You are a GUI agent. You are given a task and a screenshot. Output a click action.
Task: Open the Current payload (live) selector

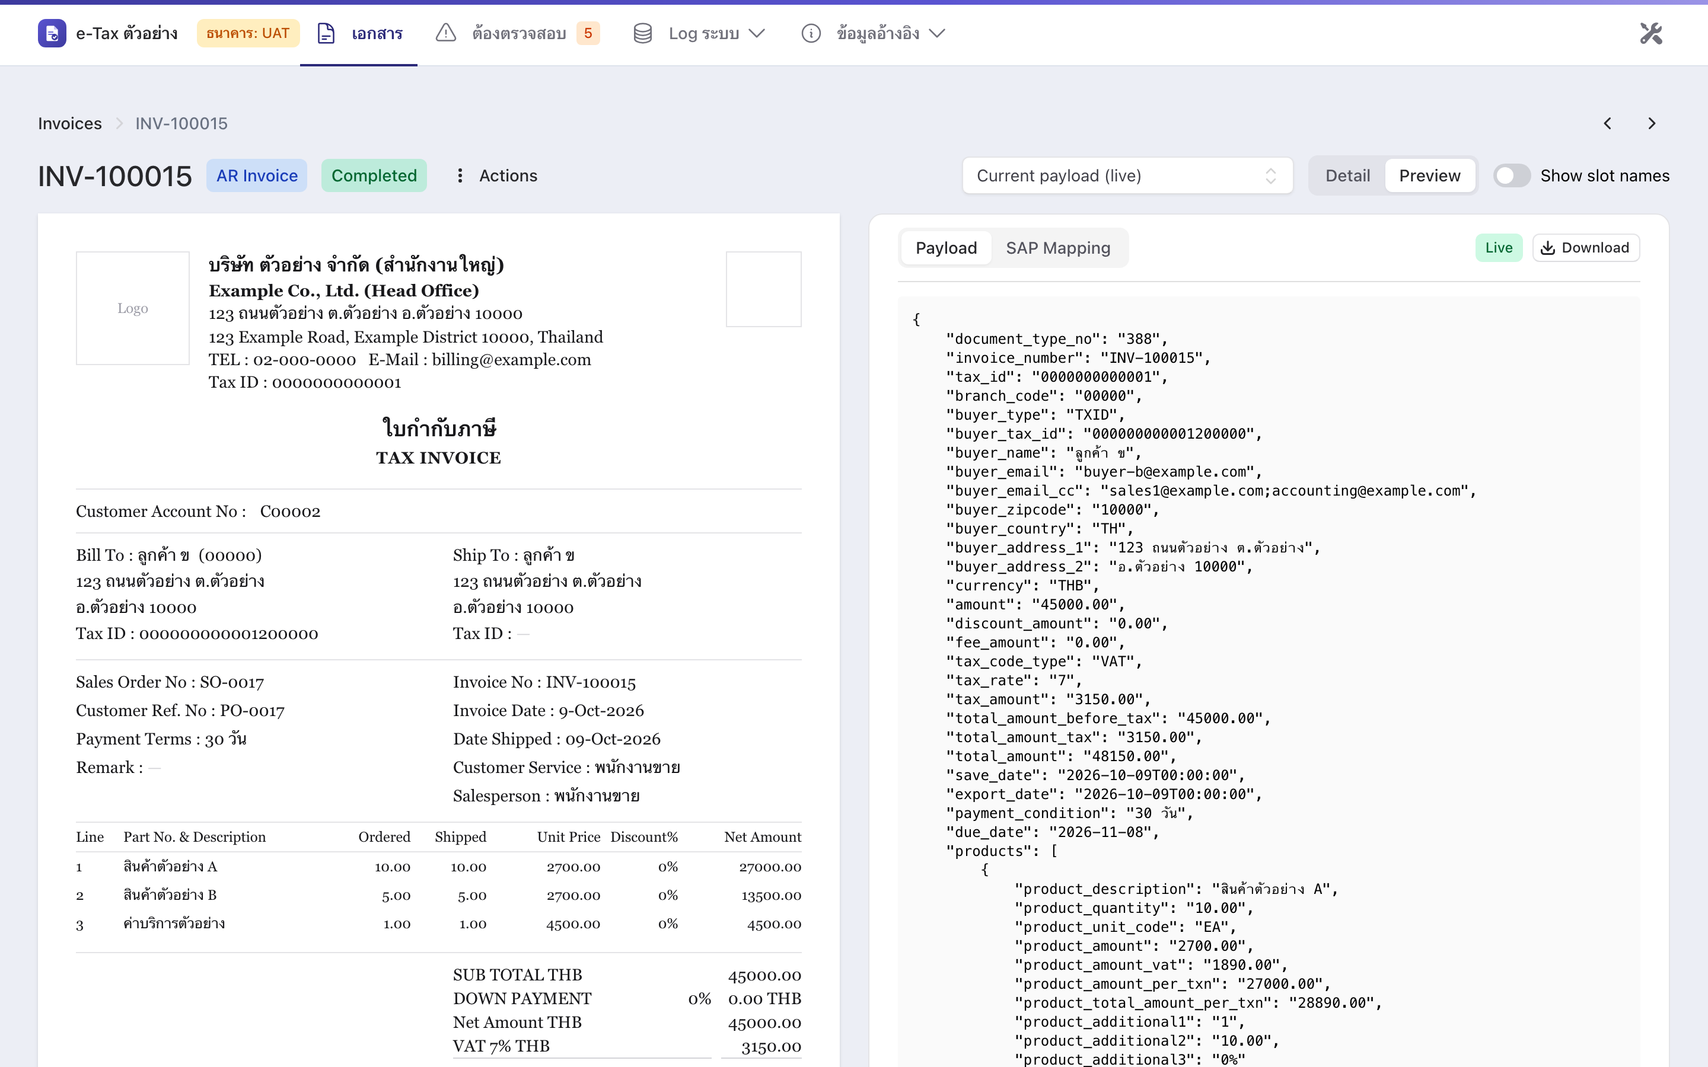click(x=1127, y=175)
